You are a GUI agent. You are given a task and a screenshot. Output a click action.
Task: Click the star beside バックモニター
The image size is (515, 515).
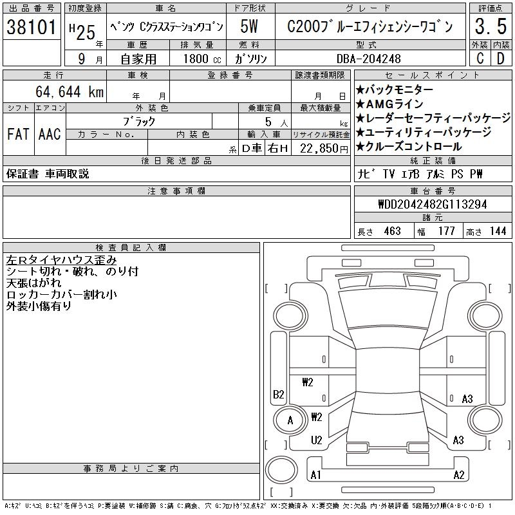[x=360, y=90]
